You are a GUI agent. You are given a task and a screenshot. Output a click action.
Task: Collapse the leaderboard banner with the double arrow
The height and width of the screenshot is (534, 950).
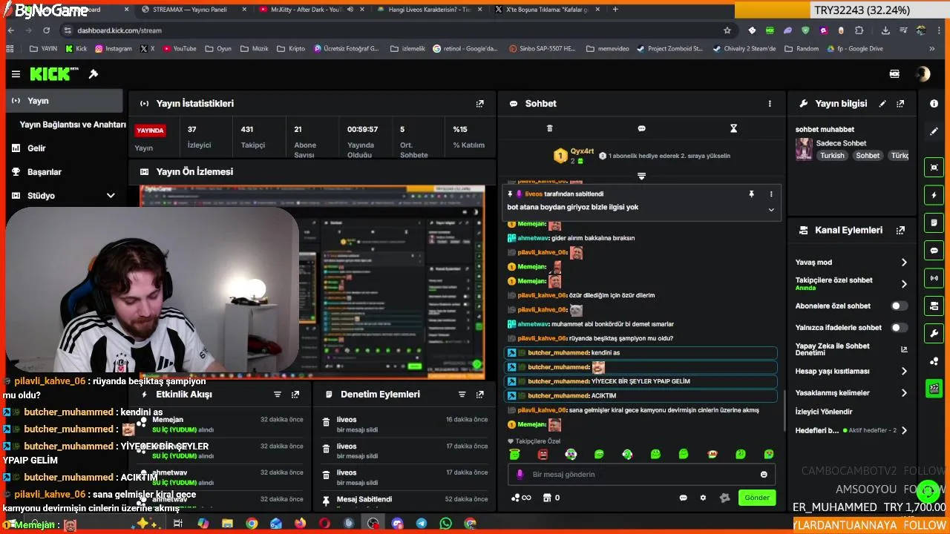pos(641,177)
